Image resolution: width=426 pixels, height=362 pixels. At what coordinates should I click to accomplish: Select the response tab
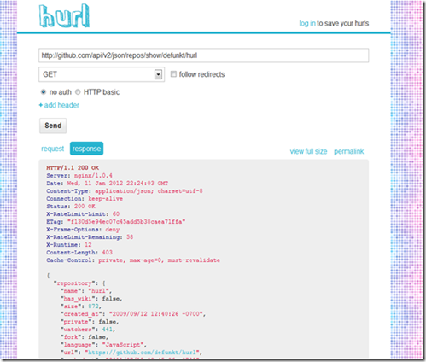point(86,149)
